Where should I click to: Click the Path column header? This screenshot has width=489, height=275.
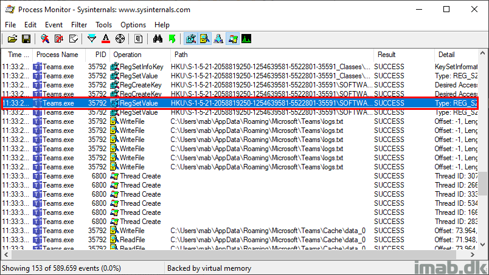[272, 55]
